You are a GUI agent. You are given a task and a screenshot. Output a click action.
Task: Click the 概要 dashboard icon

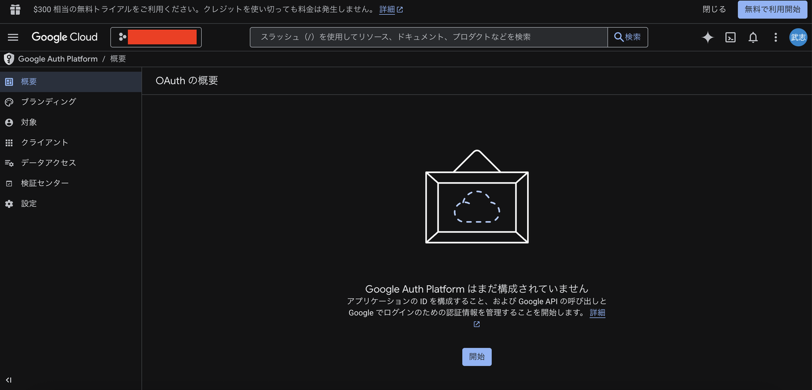click(x=9, y=82)
